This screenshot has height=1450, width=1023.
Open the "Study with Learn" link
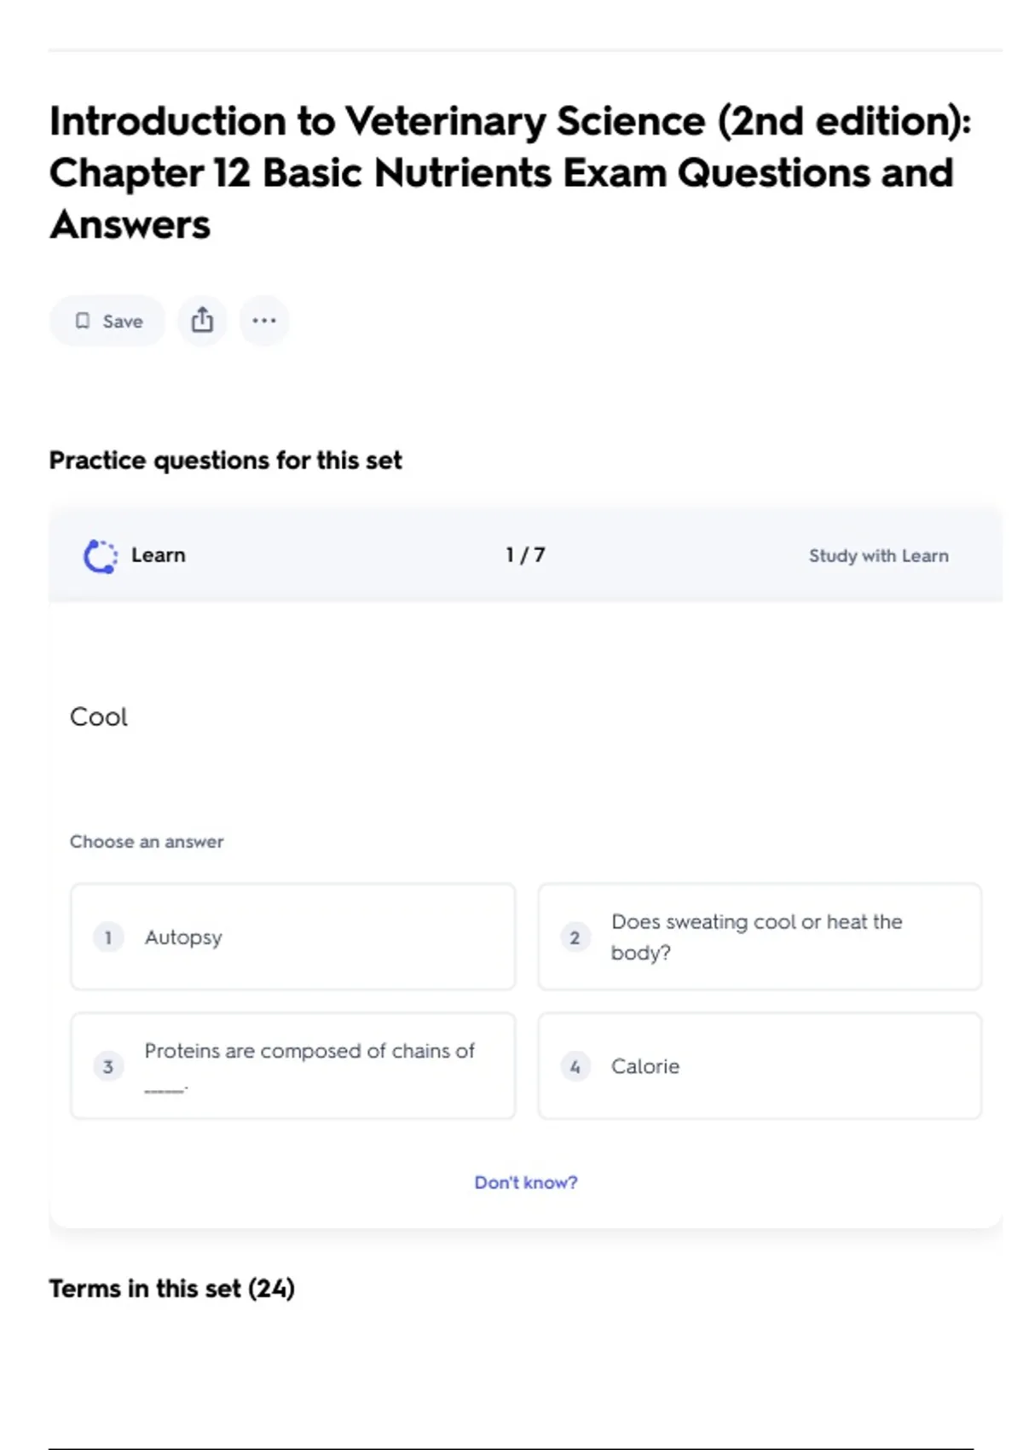pos(878,556)
